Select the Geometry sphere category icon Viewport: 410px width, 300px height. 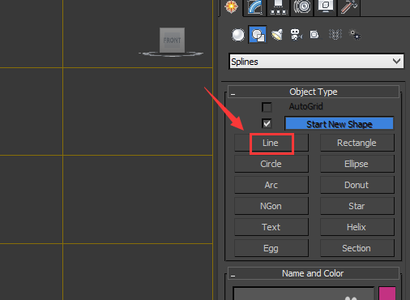238,35
